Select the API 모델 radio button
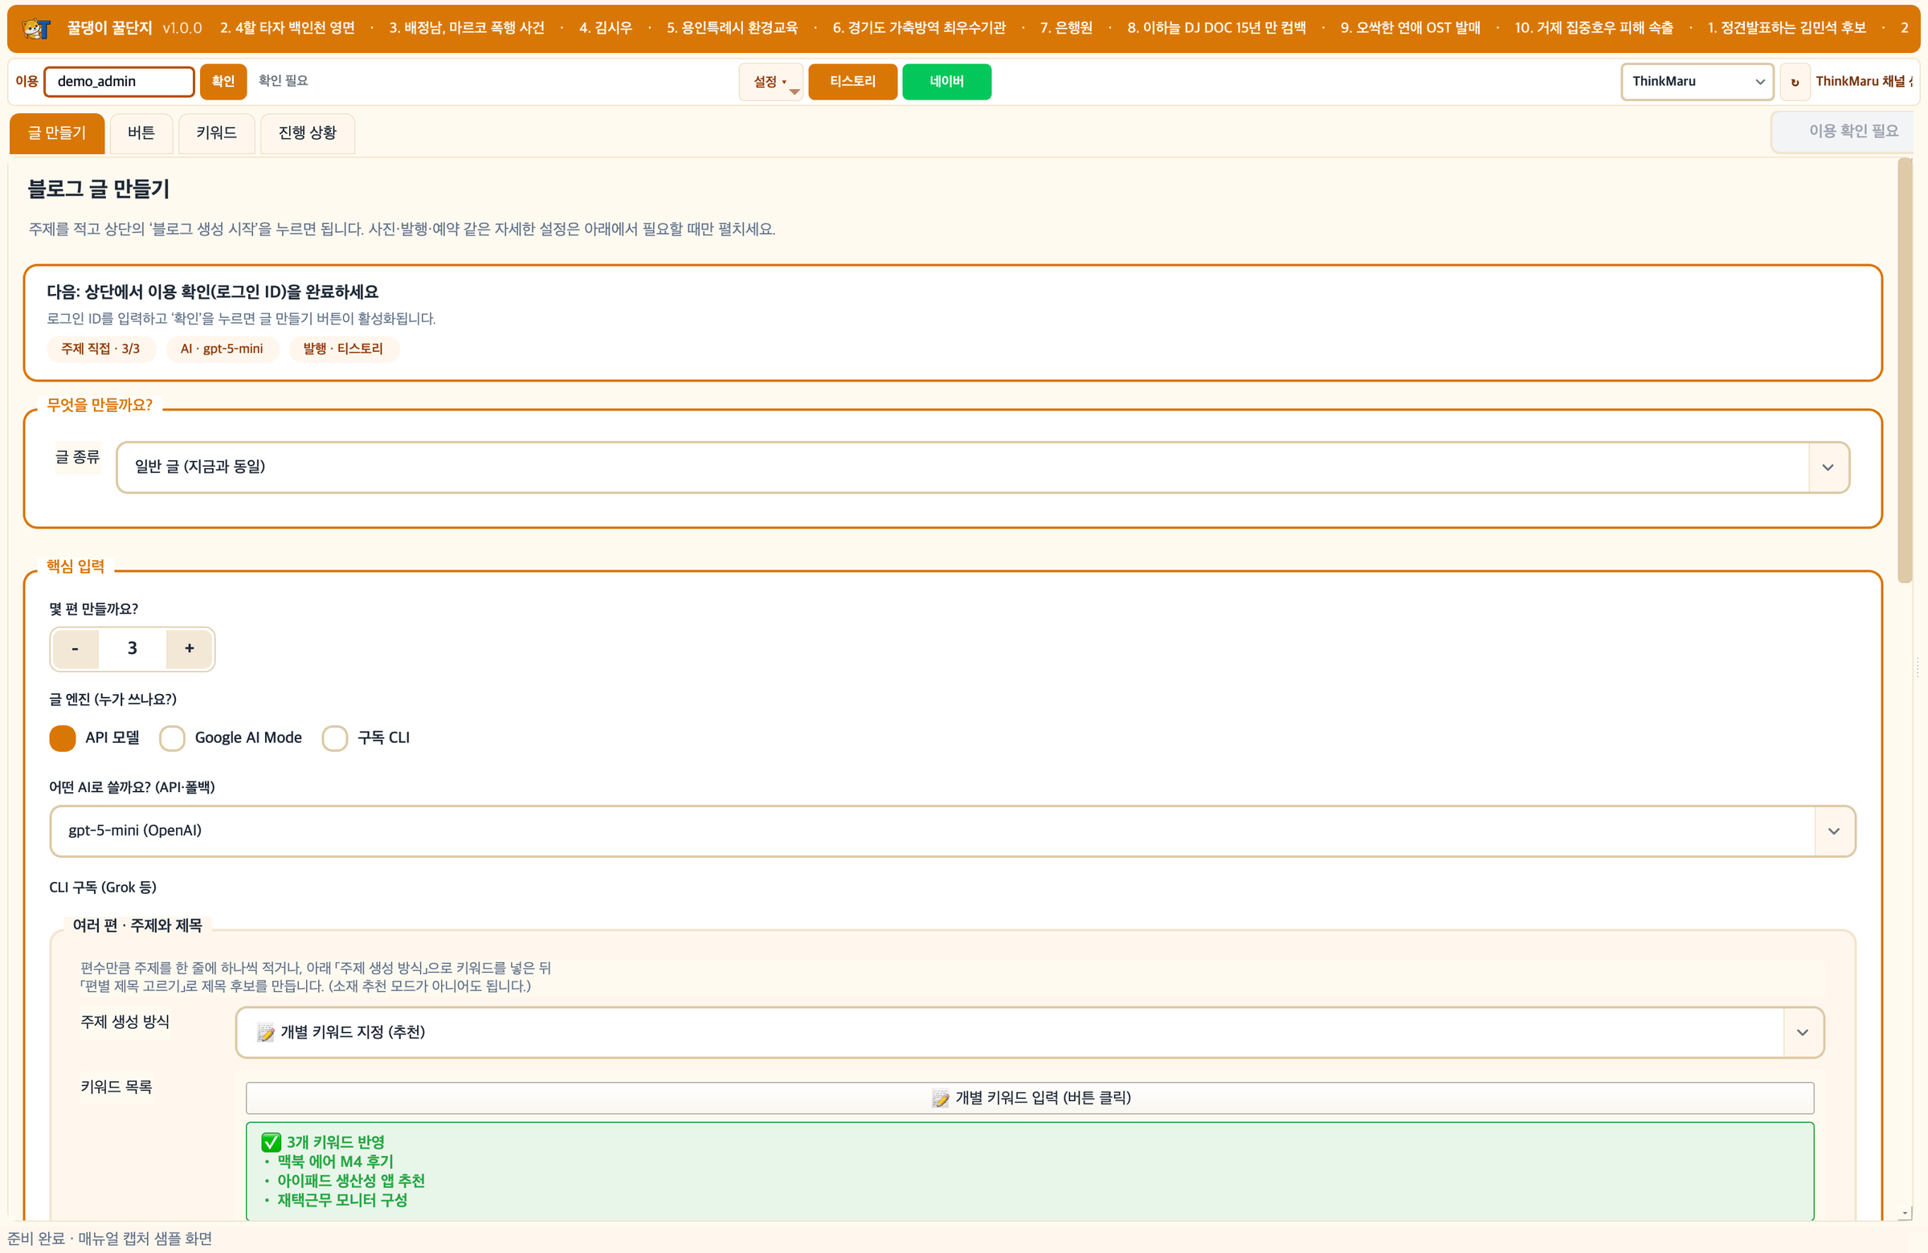 pyautogui.click(x=63, y=738)
